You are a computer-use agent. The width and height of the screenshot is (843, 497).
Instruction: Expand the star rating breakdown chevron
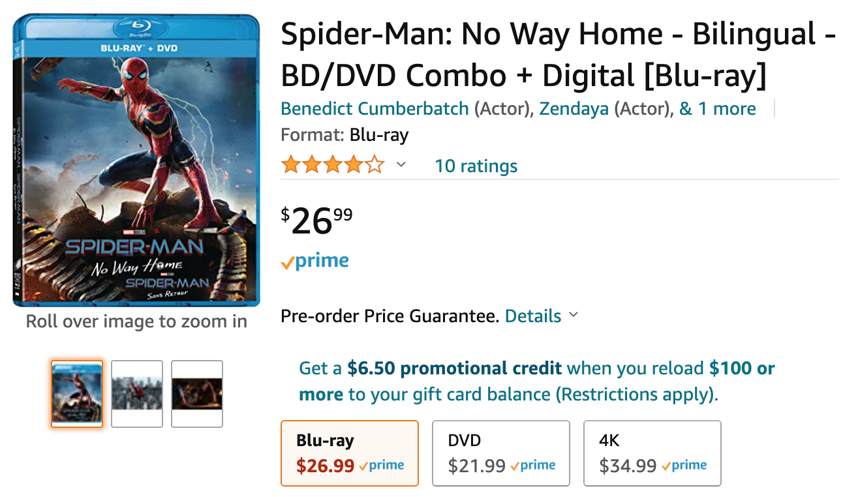401,165
